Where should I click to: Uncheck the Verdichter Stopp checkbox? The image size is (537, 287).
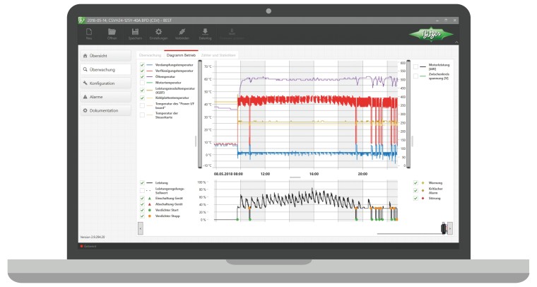pos(142,216)
